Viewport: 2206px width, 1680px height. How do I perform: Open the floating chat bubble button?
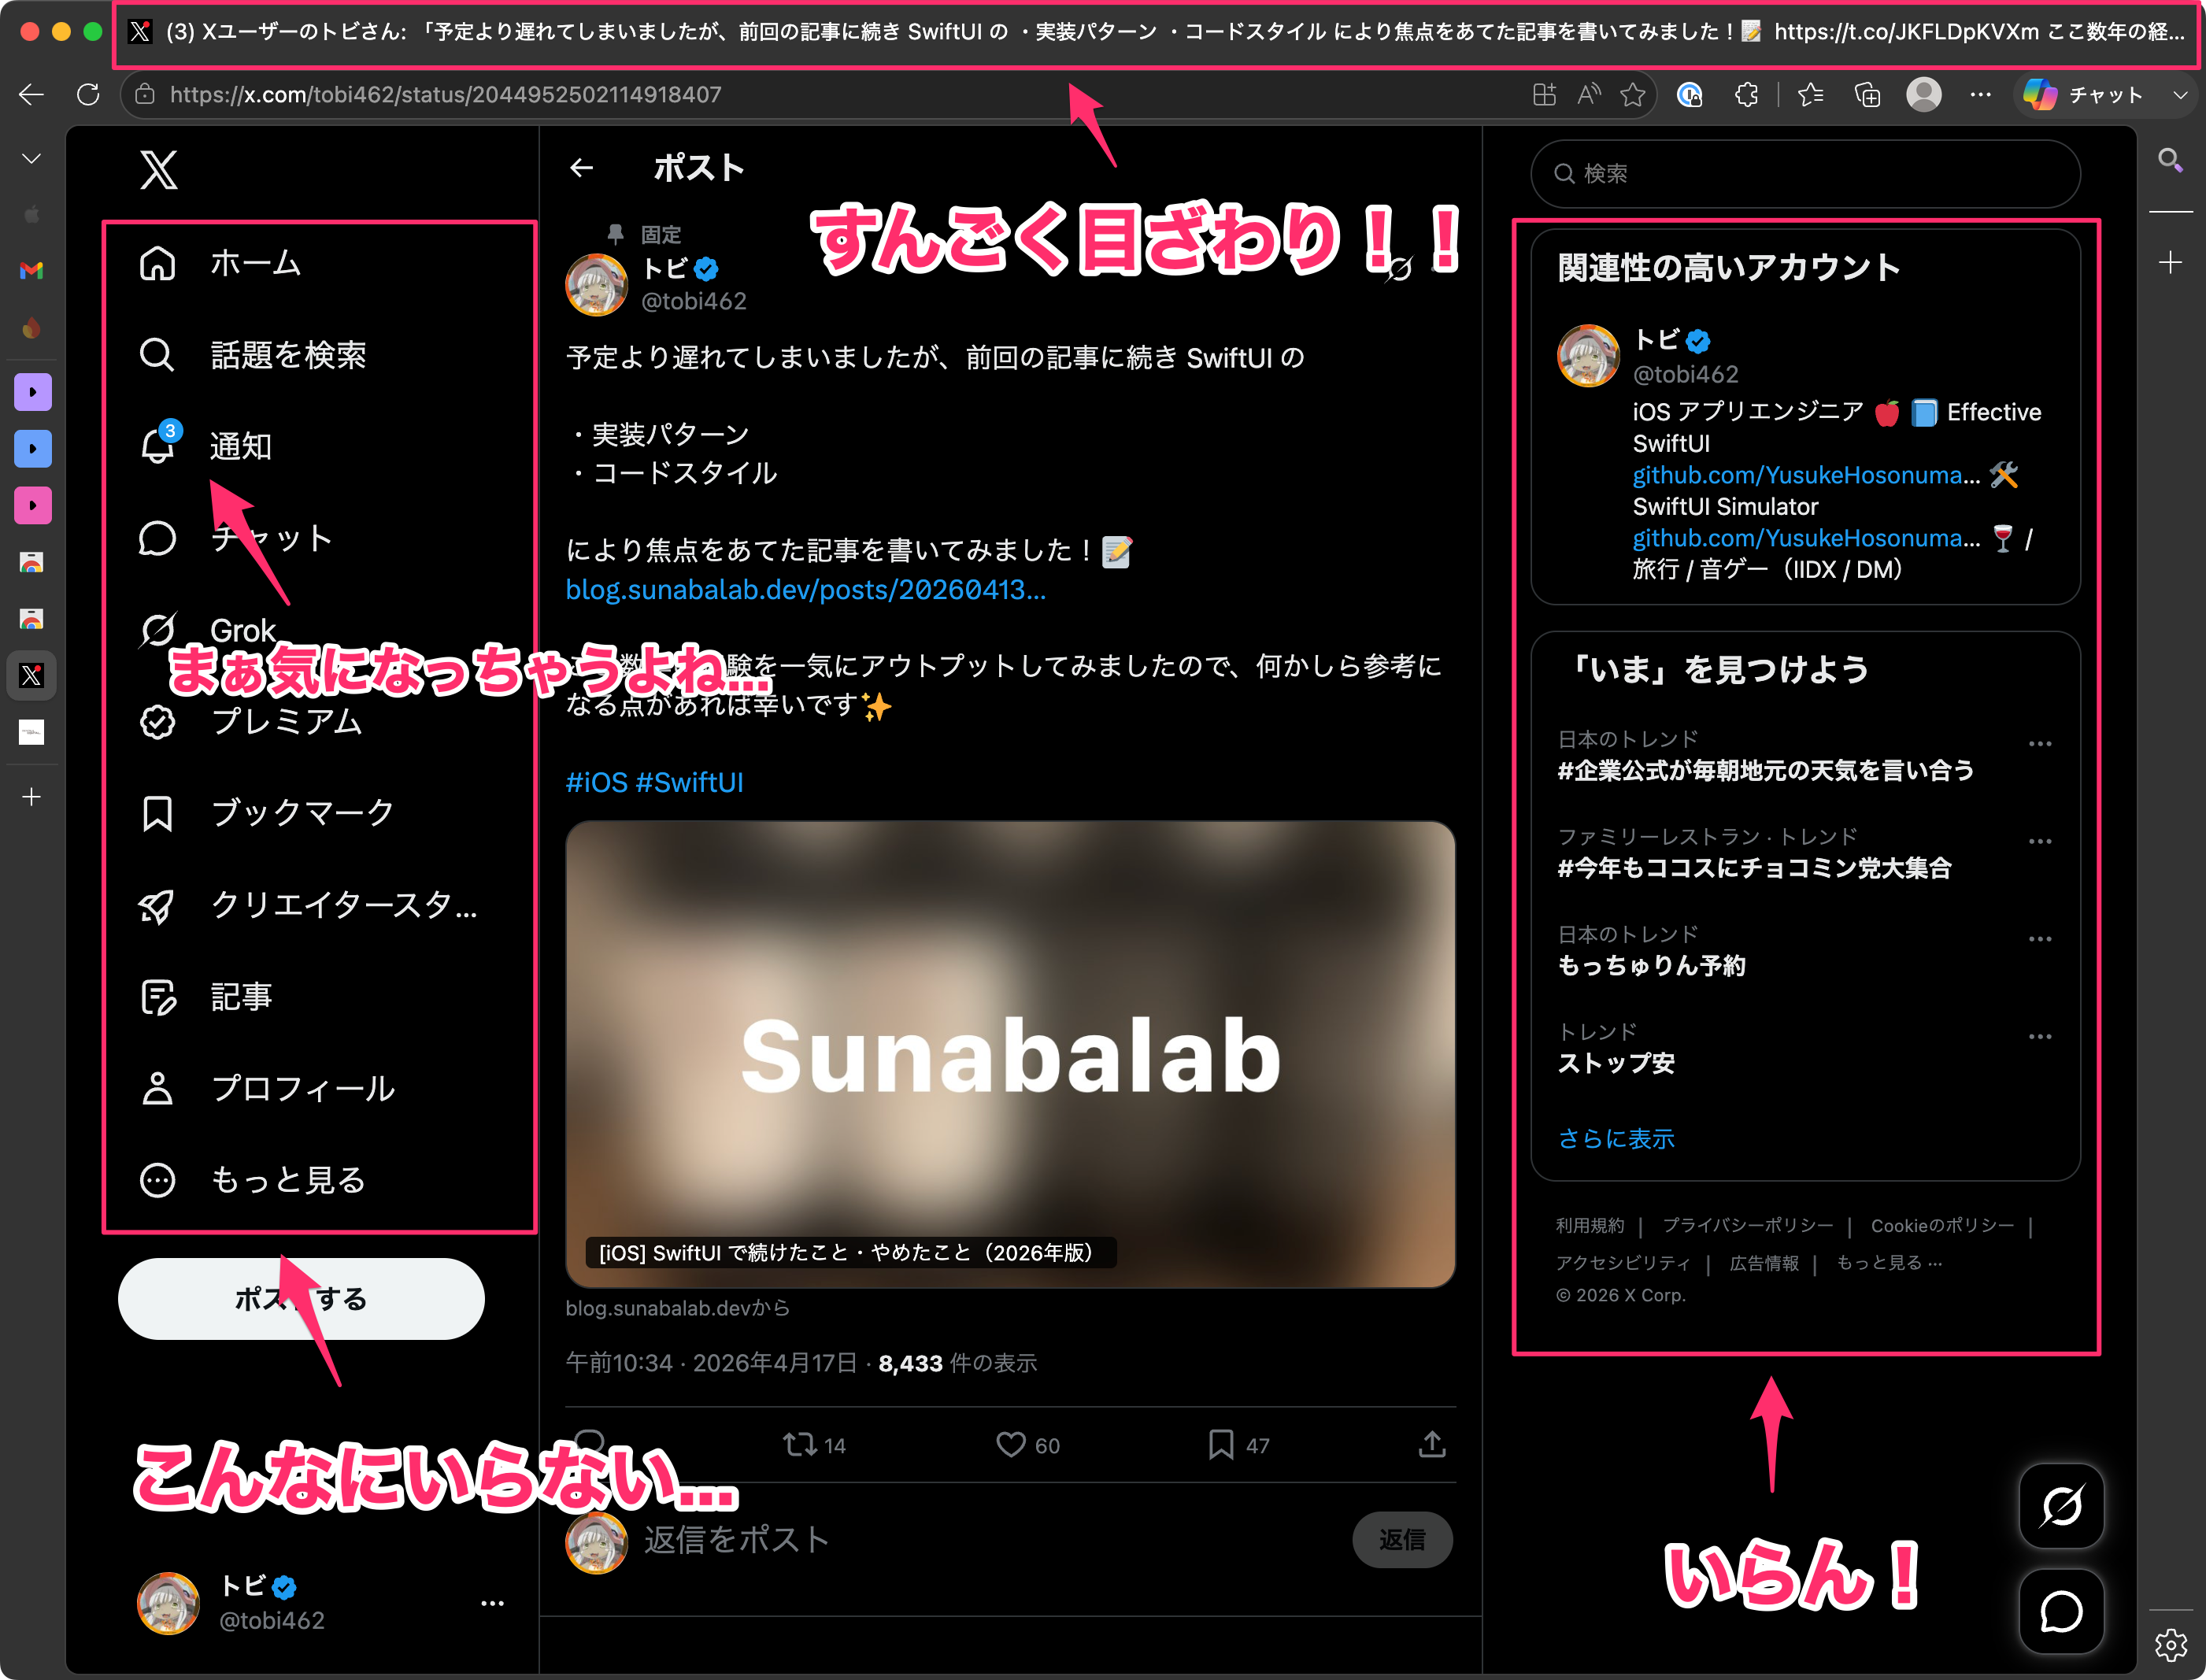(2062, 1612)
